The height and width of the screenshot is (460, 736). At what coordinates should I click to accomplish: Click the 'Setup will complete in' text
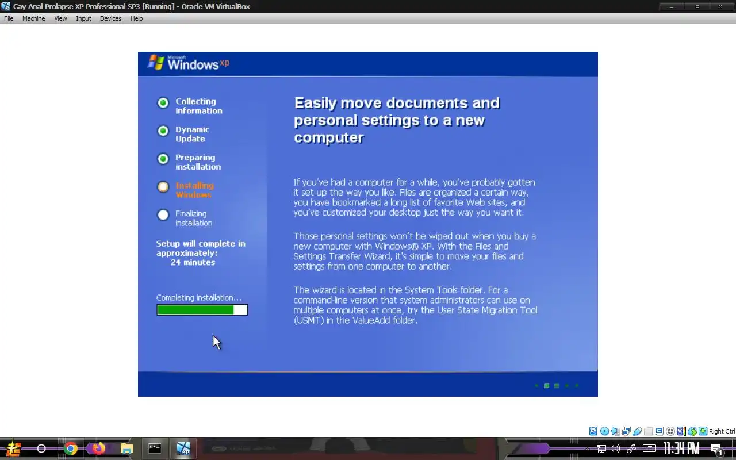[x=201, y=244]
